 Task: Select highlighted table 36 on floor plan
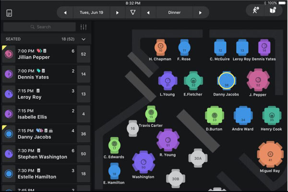pyautogui.click(x=226, y=81)
